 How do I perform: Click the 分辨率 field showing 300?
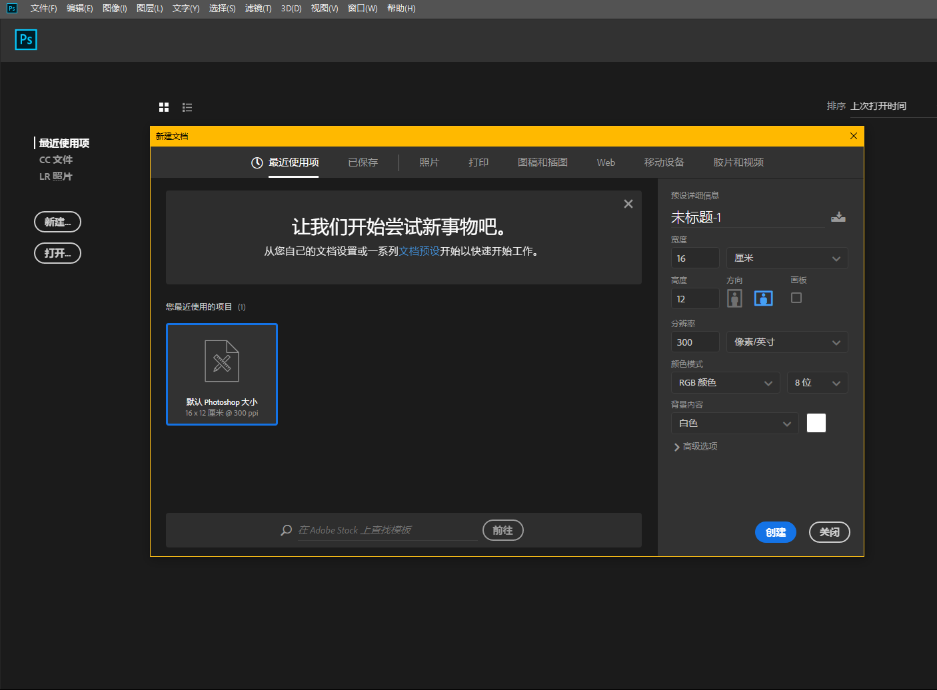pyautogui.click(x=695, y=342)
